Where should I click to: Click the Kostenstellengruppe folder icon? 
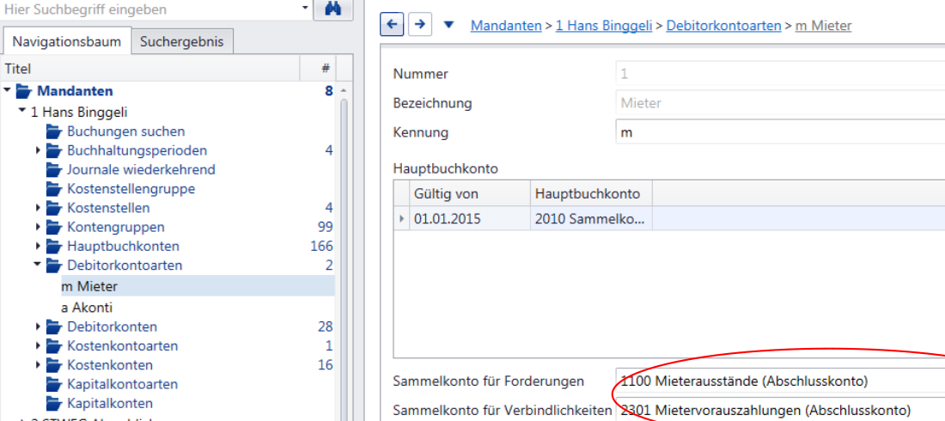[x=54, y=189]
